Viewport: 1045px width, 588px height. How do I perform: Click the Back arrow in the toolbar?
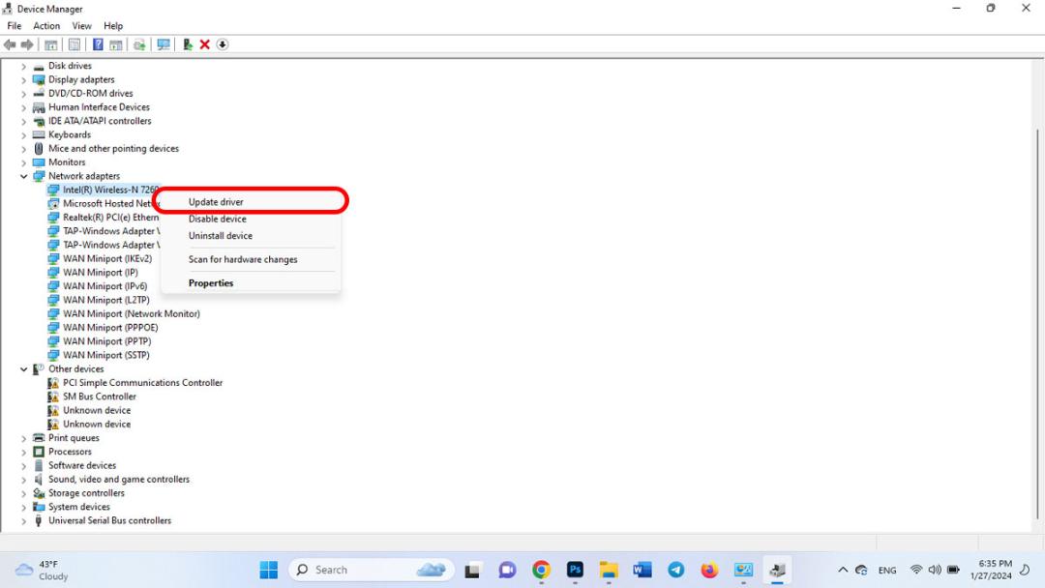[10, 44]
